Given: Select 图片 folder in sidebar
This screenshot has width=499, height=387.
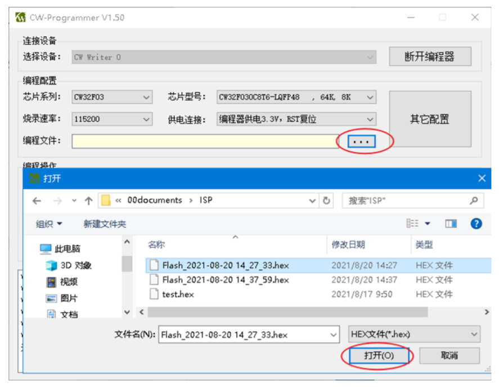Looking at the screenshot, I should click(62, 298).
